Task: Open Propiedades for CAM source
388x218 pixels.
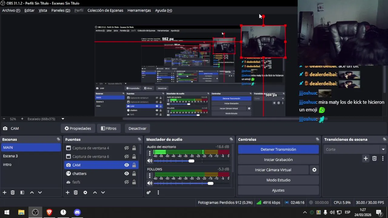Action: tap(78, 128)
